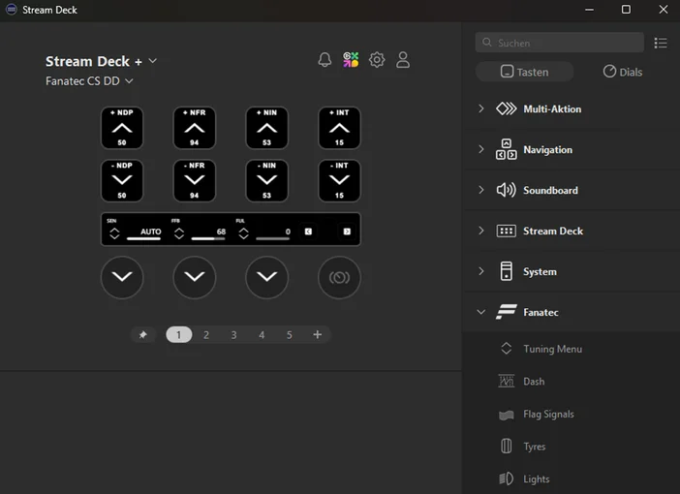Click the SEN stepper on touch strip
The height and width of the screenshot is (494, 680).
(114, 233)
